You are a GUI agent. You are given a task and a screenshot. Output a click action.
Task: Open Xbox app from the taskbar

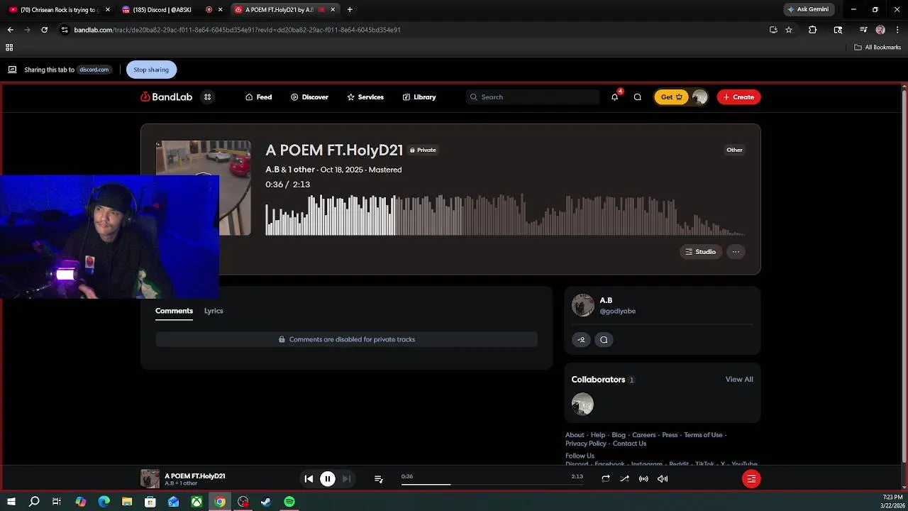196,502
